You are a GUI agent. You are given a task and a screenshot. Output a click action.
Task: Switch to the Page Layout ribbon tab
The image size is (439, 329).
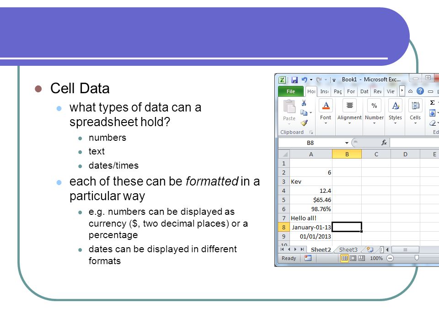click(x=337, y=91)
